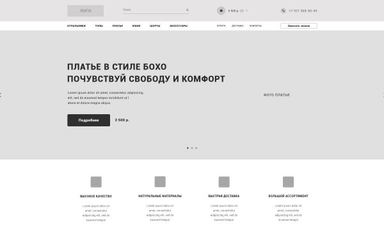This screenshot has width=384, height=238.
Task: Click the Натуральные материалы icon square
Action: click(160, 182)
